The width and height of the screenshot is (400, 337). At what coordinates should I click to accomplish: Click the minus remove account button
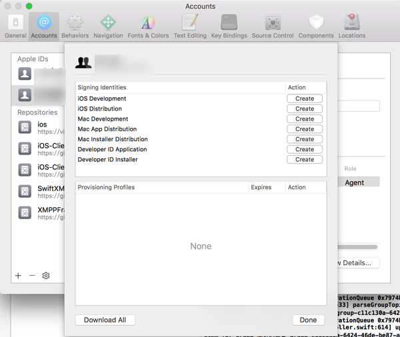click(x=32, y=276)
